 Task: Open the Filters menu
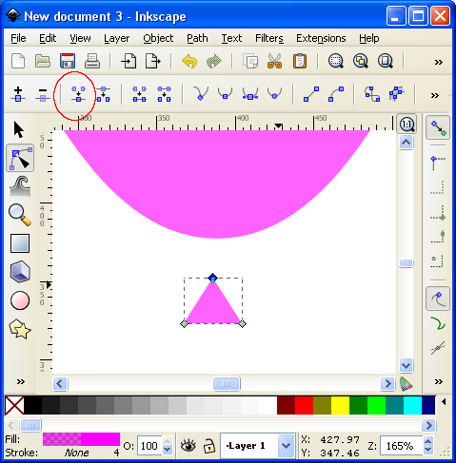[269, 38]
